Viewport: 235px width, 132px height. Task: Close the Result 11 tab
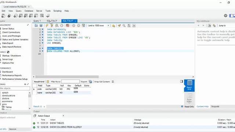click(x=44, y=107)
